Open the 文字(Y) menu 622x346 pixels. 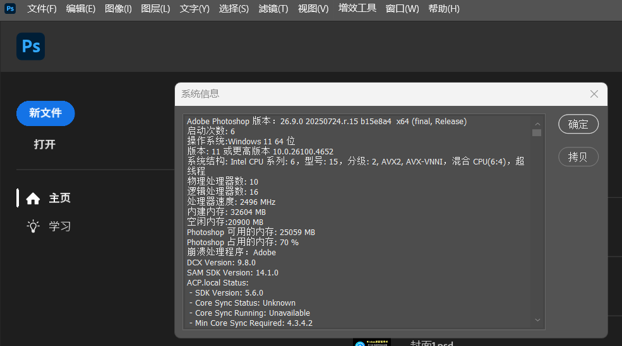(194, 9)
